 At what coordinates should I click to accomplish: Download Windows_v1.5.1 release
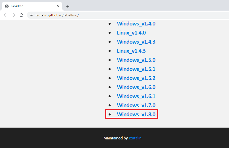point(136,69)
